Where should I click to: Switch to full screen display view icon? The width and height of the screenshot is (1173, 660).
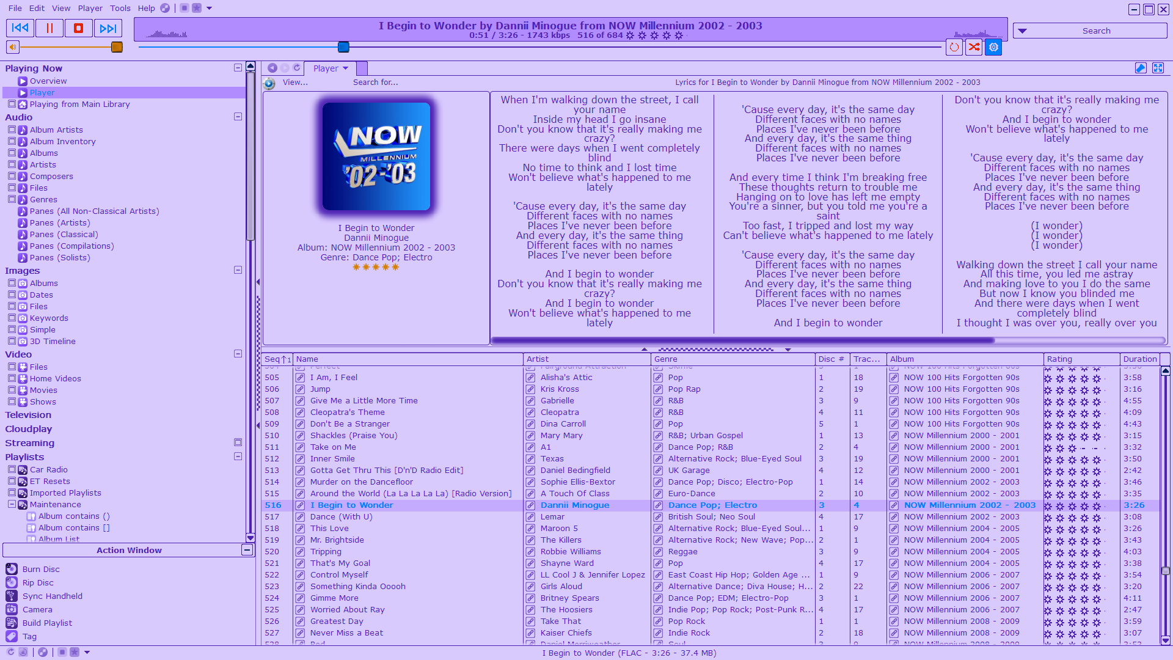[x=1158, y=68]
